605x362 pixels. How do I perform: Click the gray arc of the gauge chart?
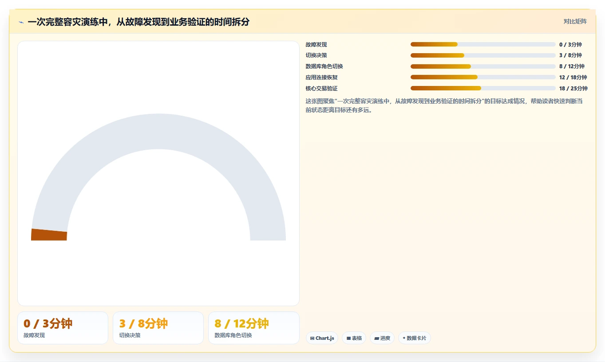click(x=158, y=131)
